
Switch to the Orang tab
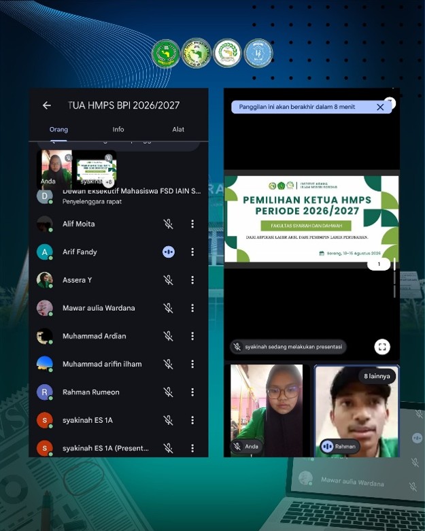click(58, 129)
